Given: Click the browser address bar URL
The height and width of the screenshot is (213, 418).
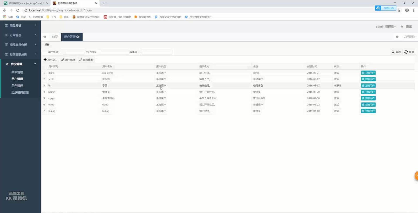Looking at the screenshot, I should 60,10.
